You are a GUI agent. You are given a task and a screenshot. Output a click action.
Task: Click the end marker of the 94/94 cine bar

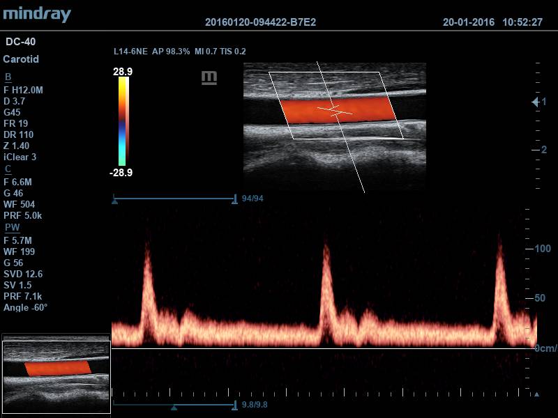pos(234,200)
